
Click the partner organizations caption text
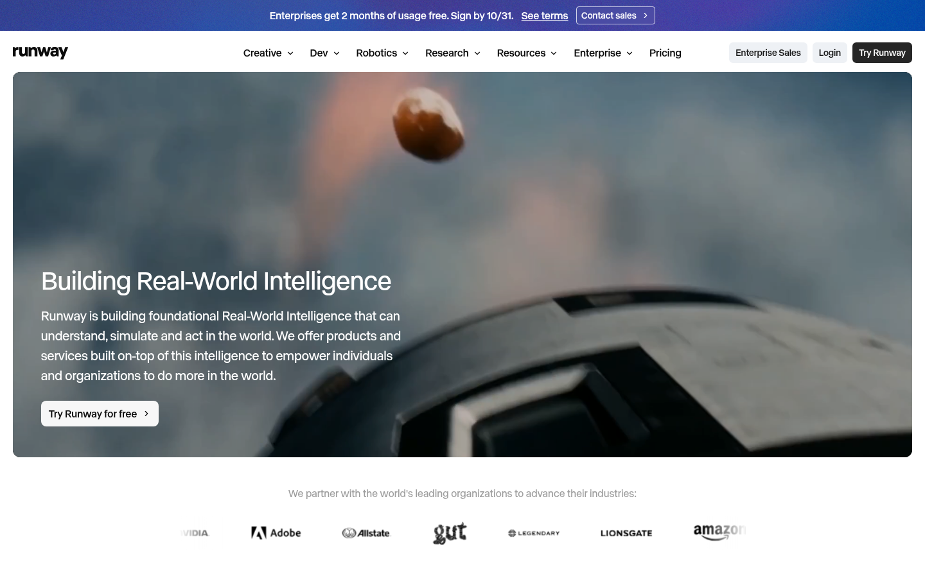point(463,493)
